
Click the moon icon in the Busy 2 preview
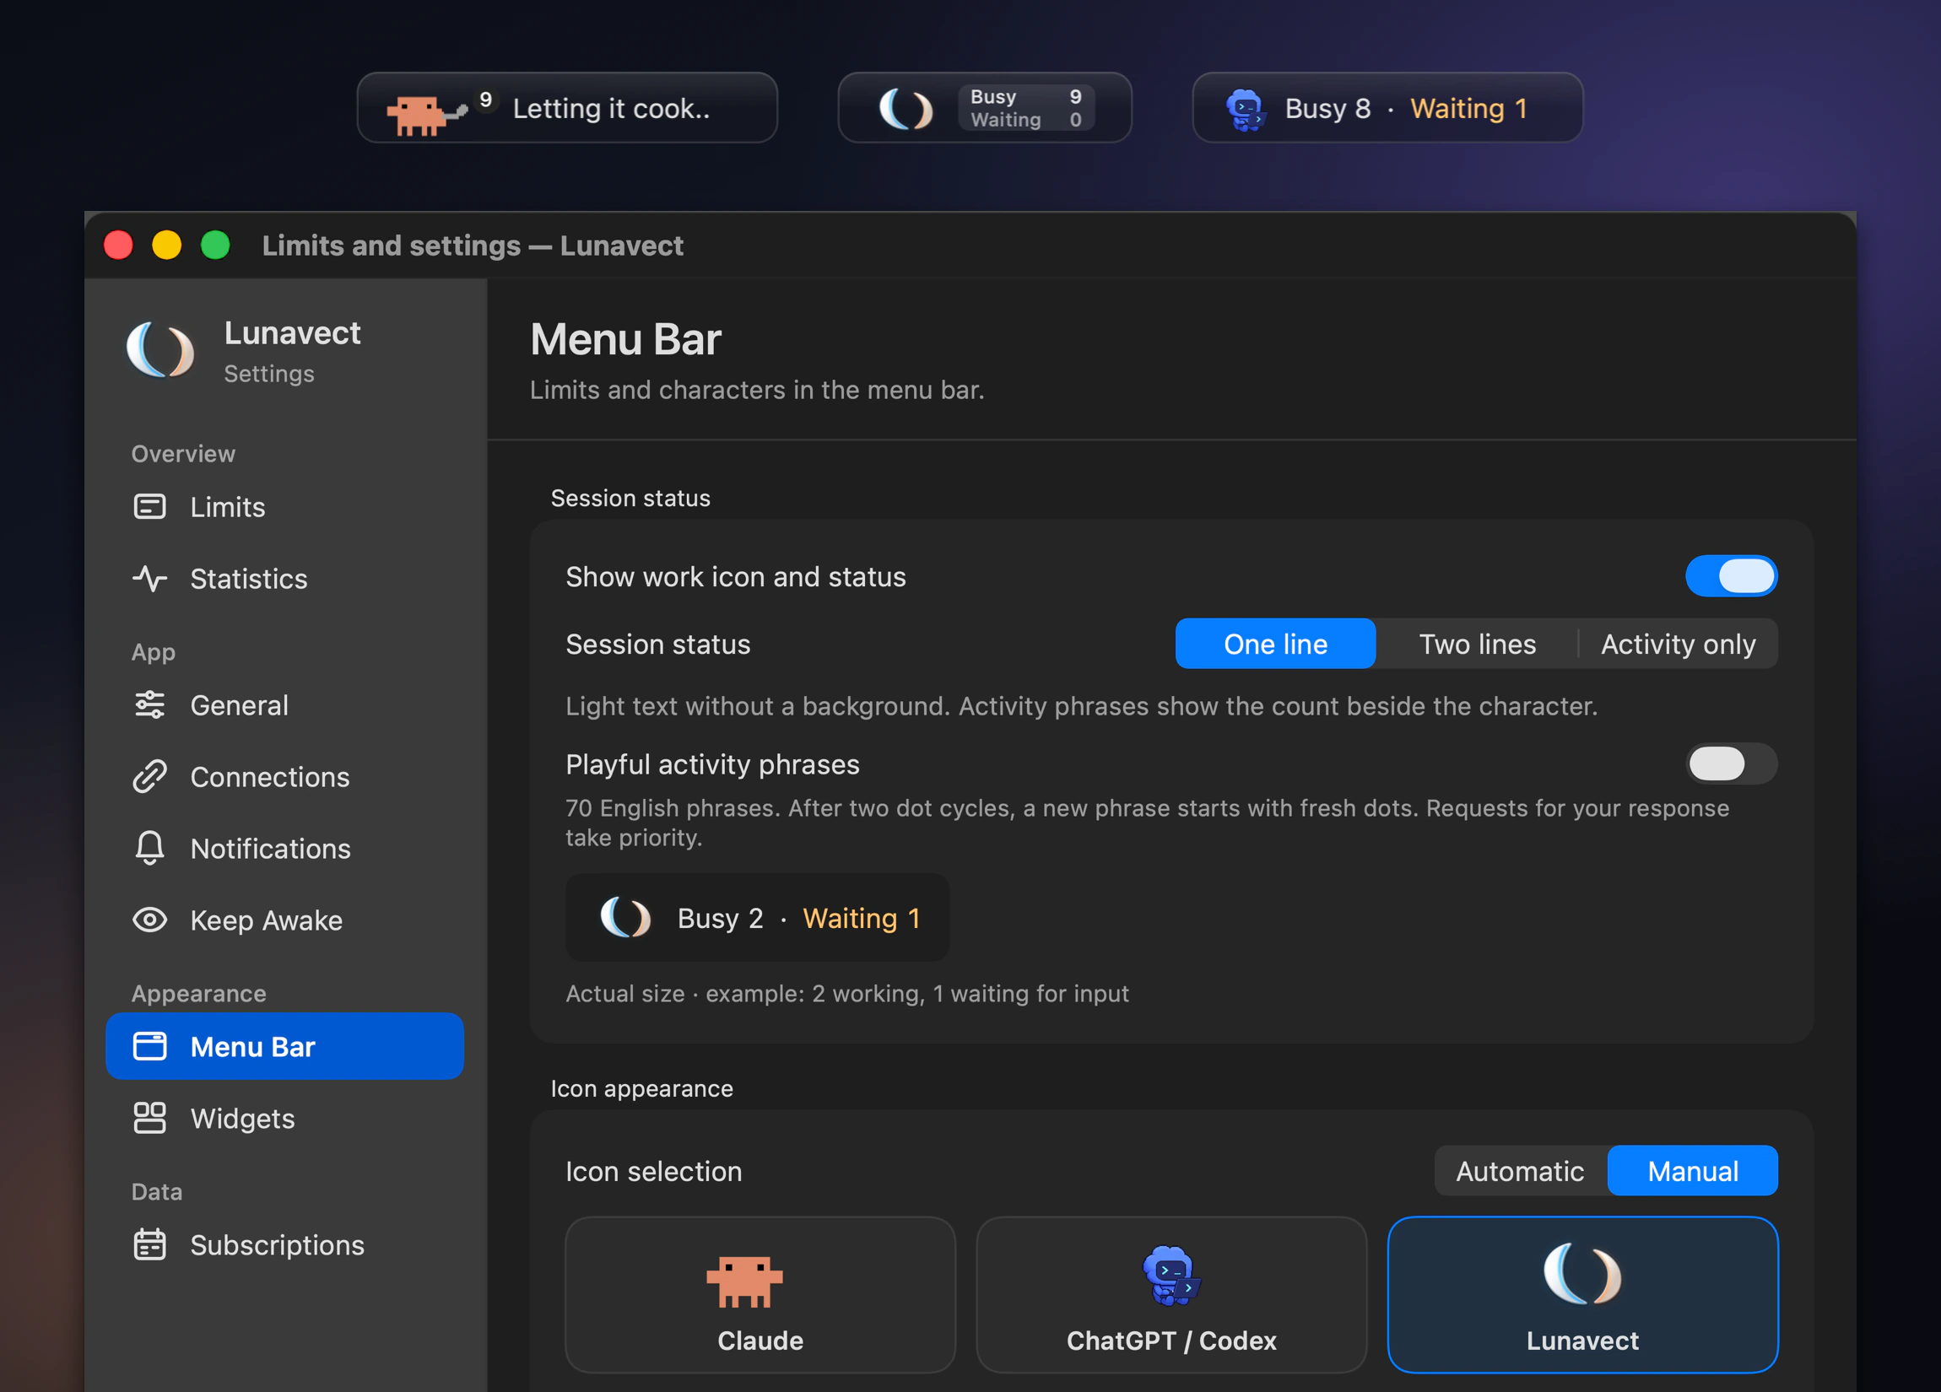625,917
